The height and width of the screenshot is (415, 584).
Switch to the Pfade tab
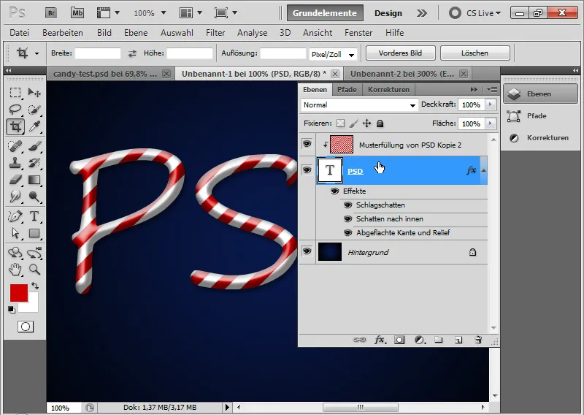coord(347,89)
